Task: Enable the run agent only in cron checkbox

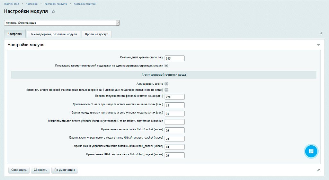Action: point(166,90)
